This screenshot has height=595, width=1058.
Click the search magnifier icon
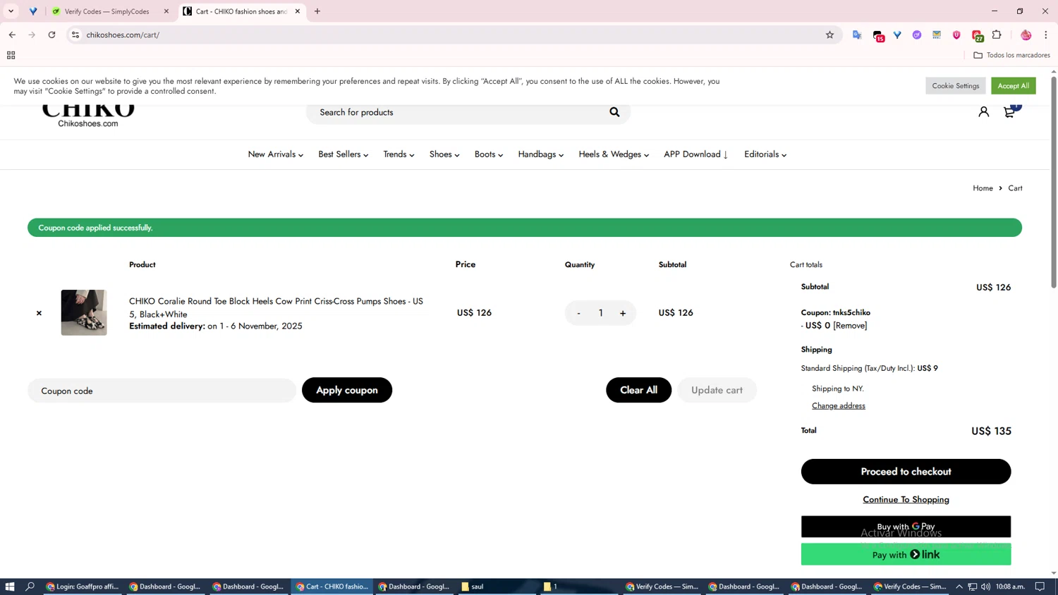click(614, 112)
